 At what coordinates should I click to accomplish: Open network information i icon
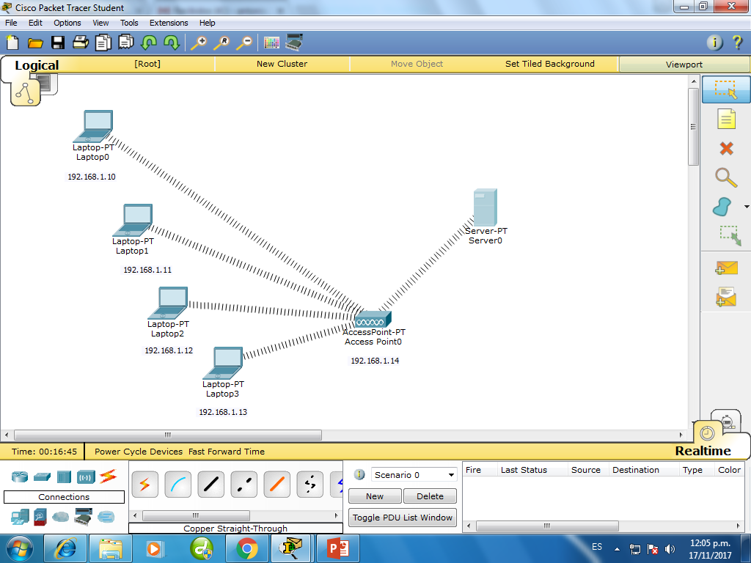click(714, 43)
